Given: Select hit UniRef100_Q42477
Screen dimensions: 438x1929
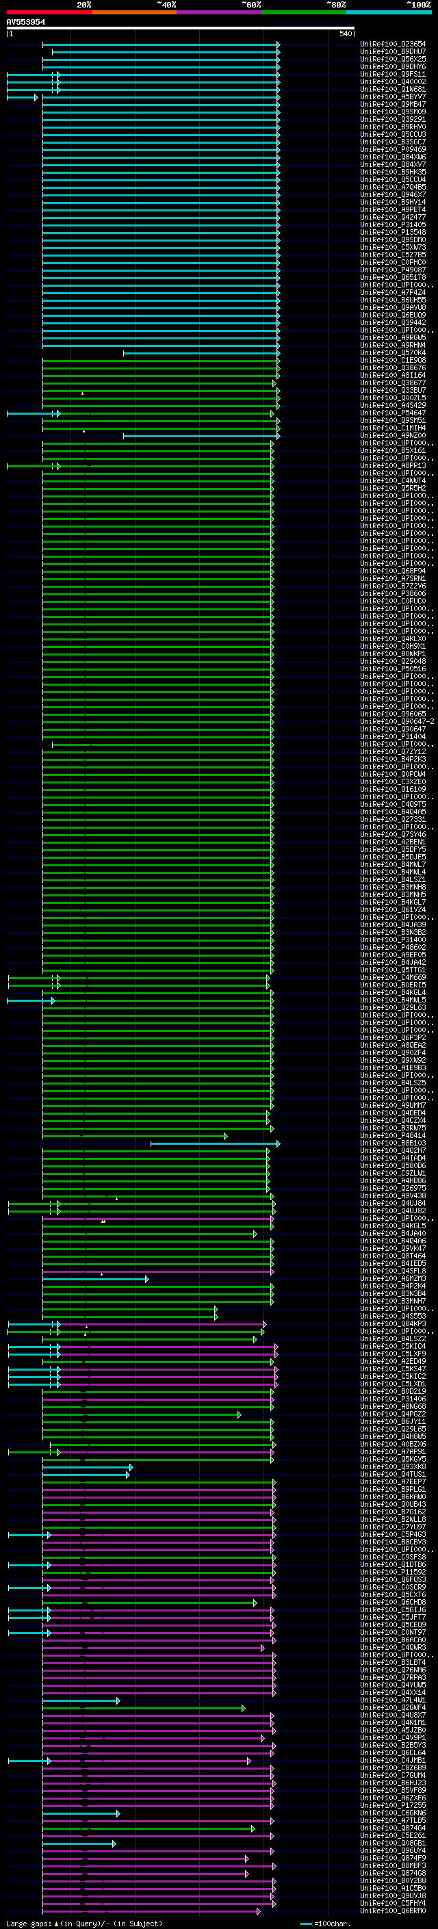Looking at the screenshot, I should [393, 217].
